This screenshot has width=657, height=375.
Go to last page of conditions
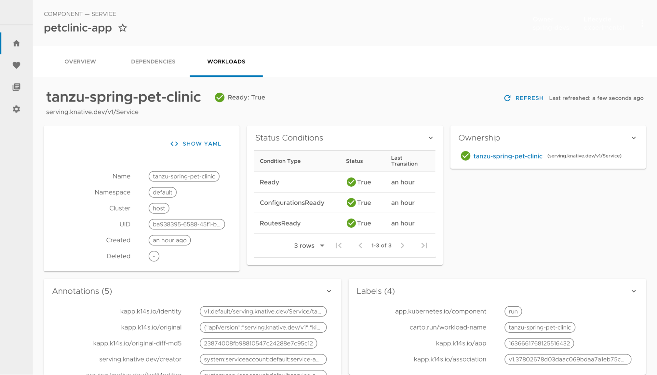tap(424, 246)
